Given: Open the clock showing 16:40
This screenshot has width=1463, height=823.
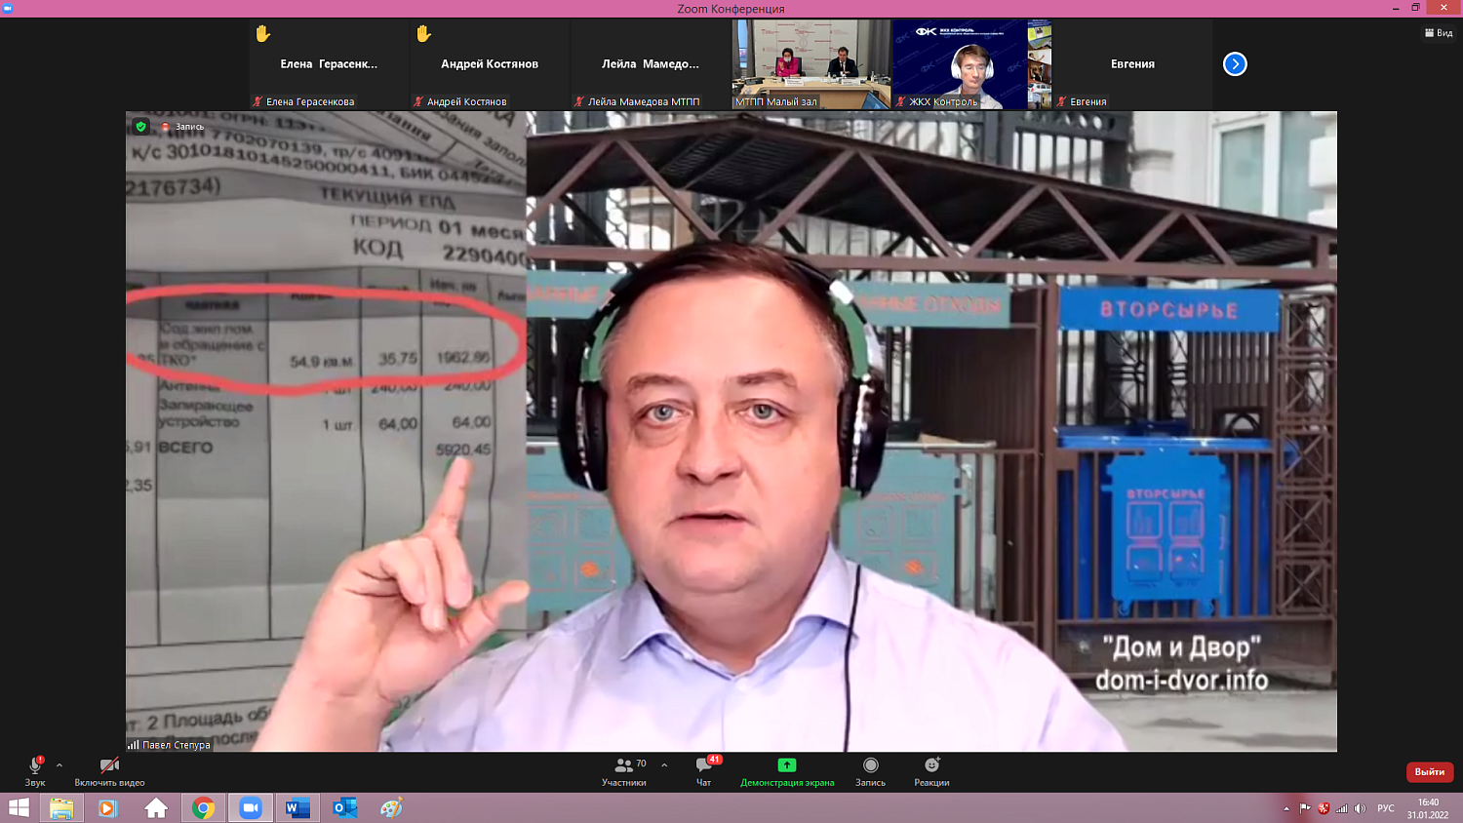Looking at the screenshot, I should pyautogui.click(x=1428, y=808).
